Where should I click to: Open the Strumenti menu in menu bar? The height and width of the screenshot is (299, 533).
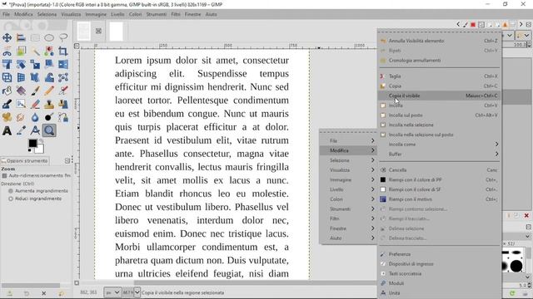coord(157,14)
